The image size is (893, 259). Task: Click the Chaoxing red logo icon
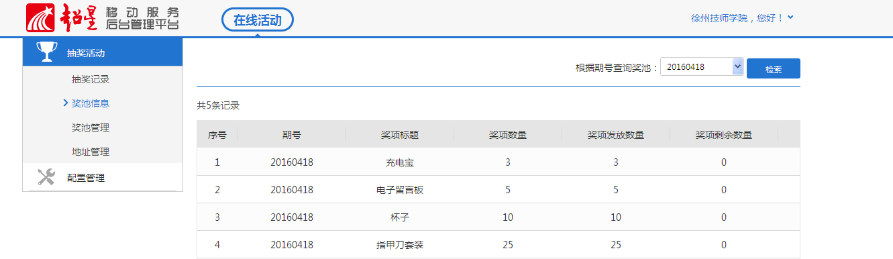click(40, 18)
